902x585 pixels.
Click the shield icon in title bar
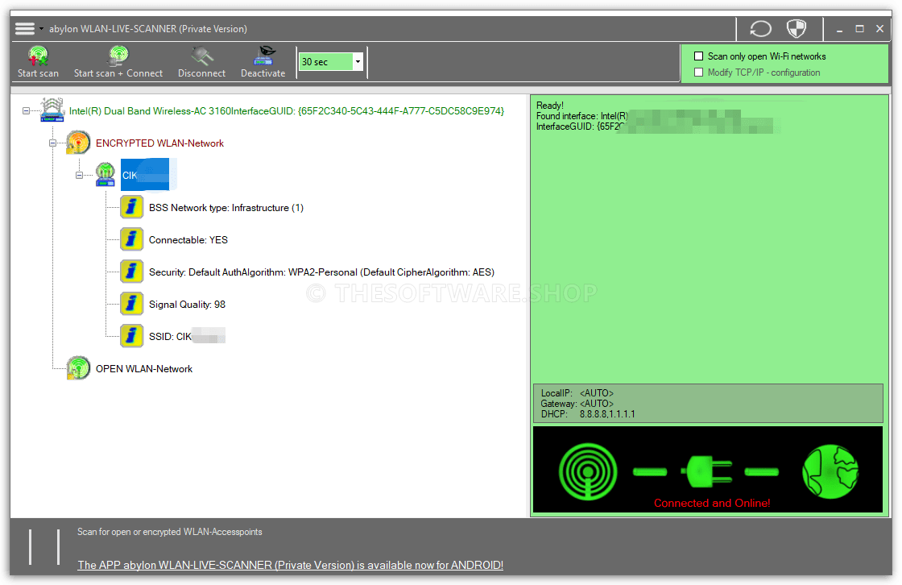(796, 29)
